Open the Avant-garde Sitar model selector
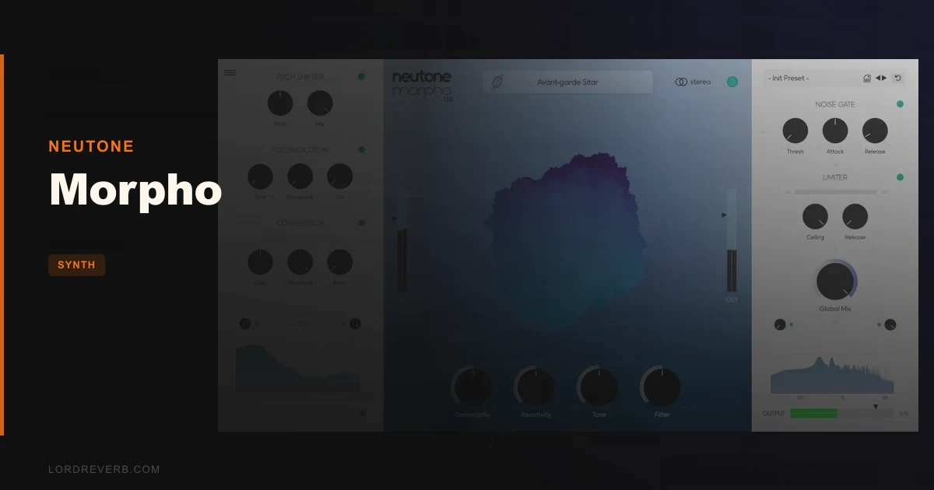The width and height of the screenshot is (934, 490). coord(567,82)
